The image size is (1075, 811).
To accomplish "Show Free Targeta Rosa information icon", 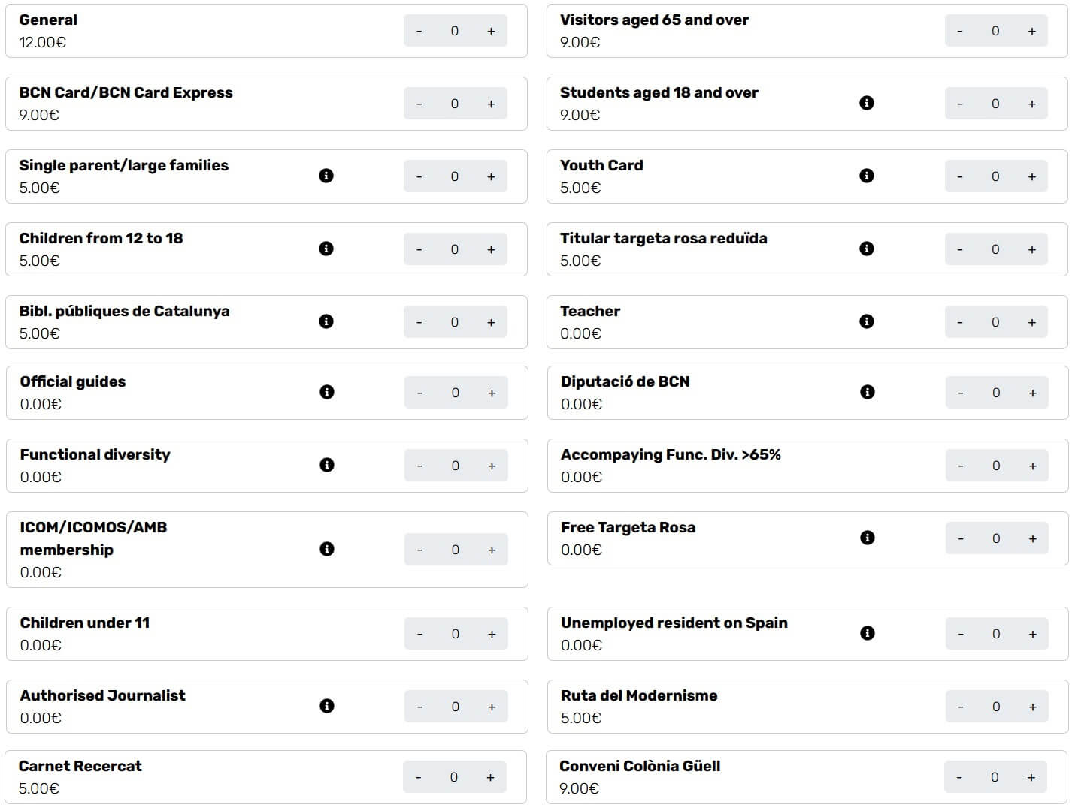I will click(x=867, y=538).
